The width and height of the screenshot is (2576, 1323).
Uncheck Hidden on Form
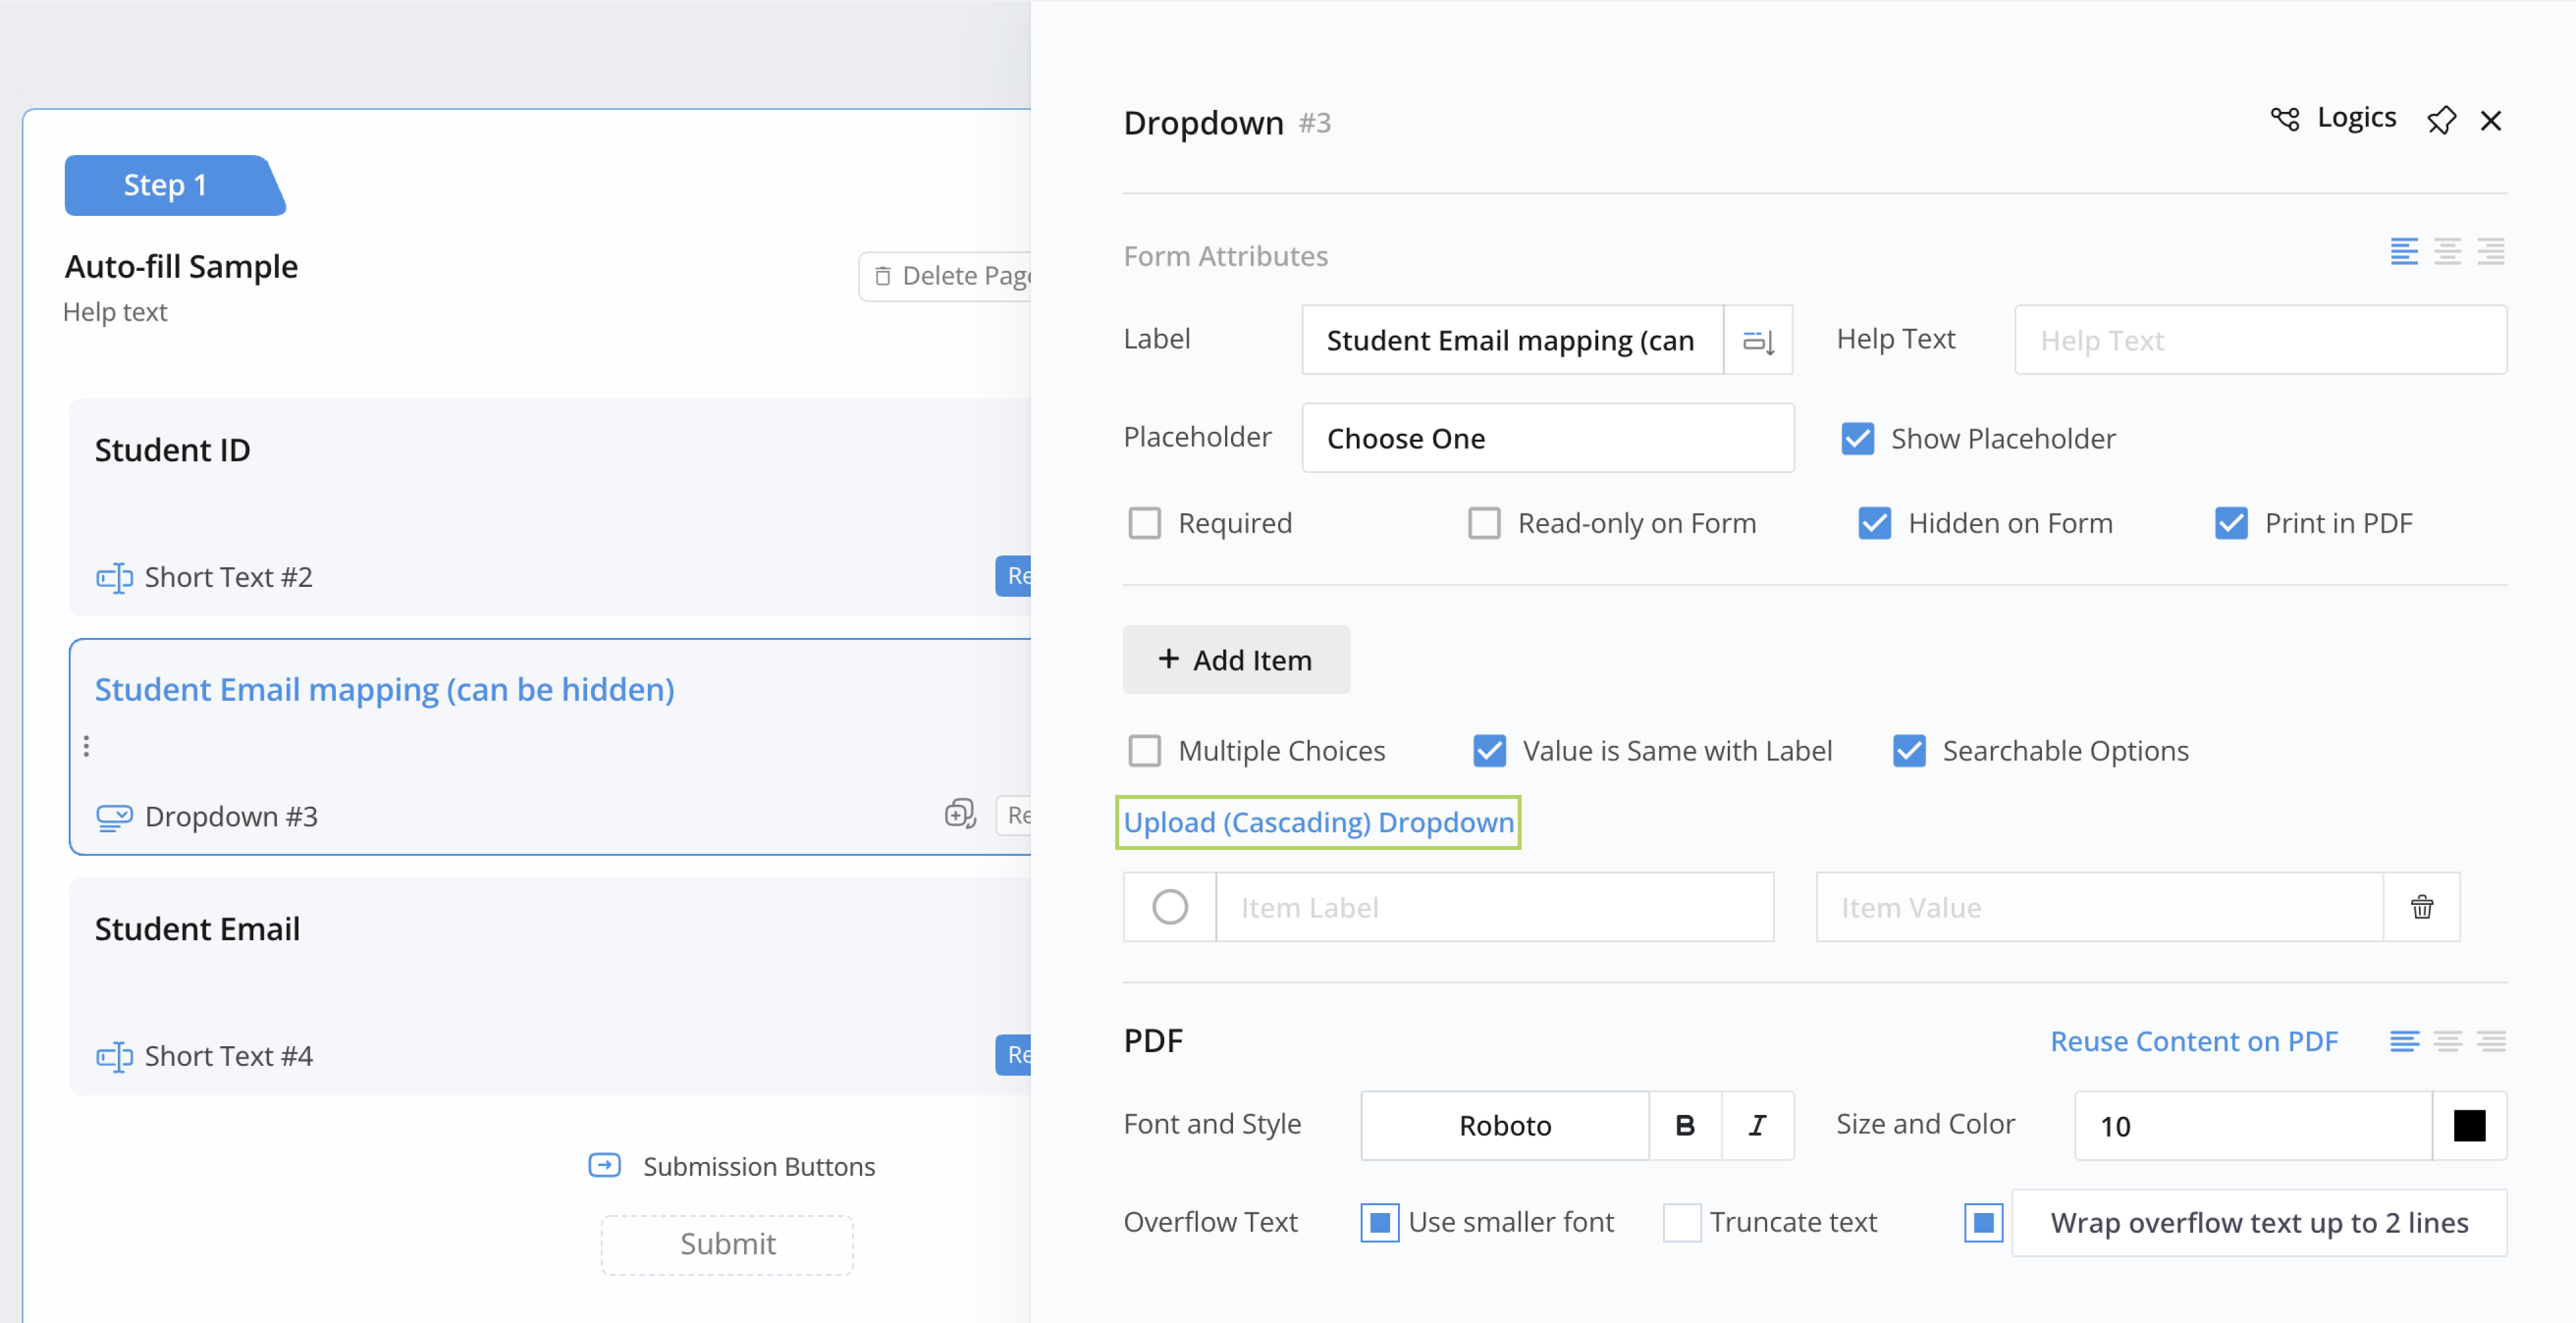point(1874,523)
